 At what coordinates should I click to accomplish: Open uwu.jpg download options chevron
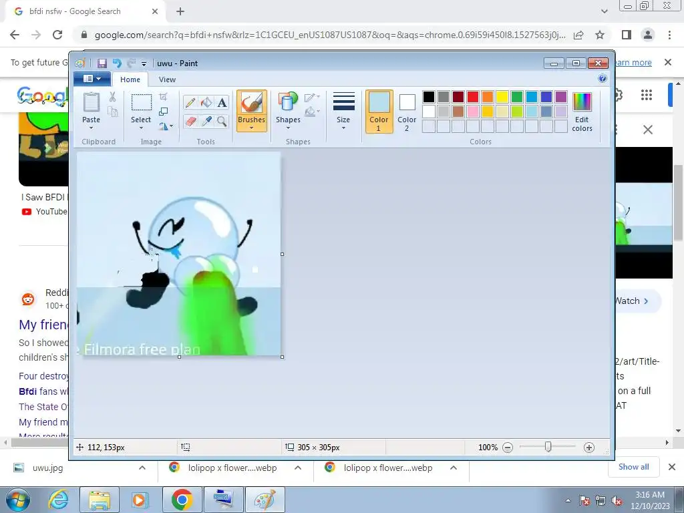(x=142, y=468)
